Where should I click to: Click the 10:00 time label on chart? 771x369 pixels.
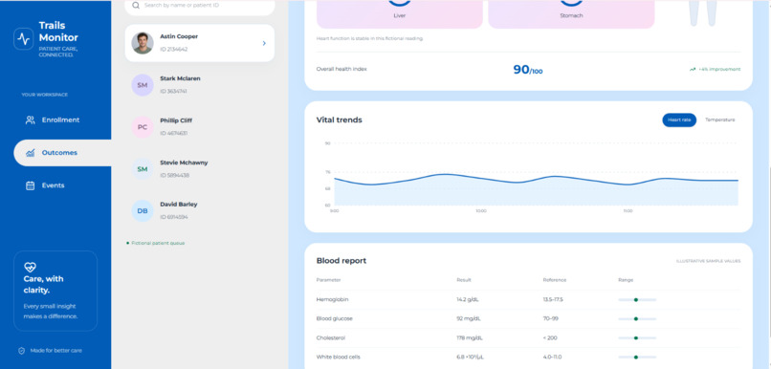[x=481, y=211]
